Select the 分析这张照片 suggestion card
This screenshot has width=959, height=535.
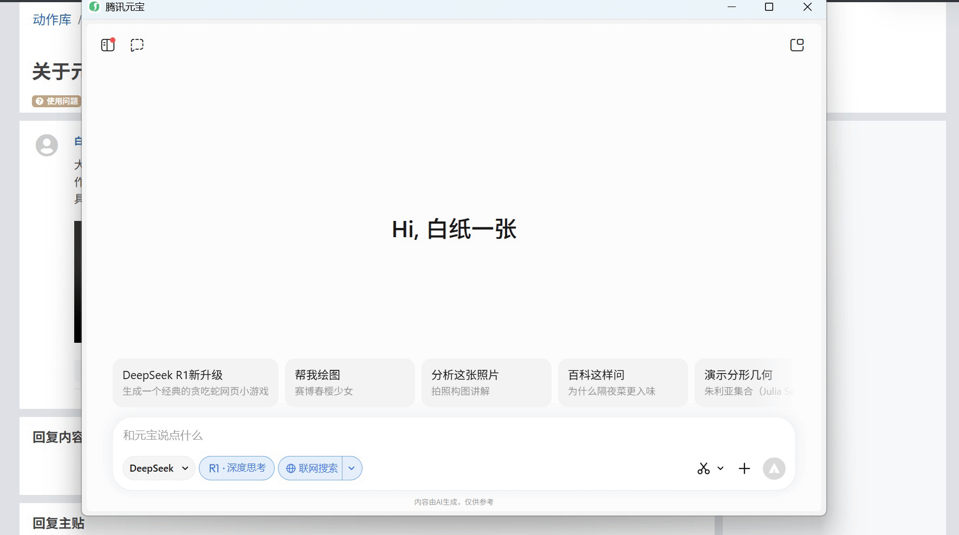[x=487, y=382]
